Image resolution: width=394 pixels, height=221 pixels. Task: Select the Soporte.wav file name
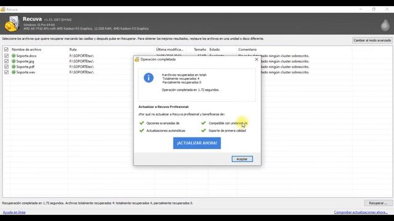point(26,72)
